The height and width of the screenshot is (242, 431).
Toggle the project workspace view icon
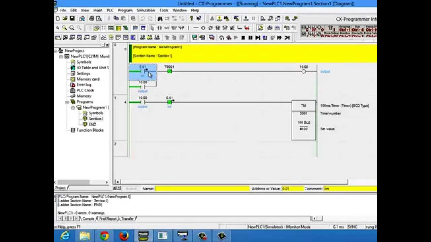click(58, 37)
